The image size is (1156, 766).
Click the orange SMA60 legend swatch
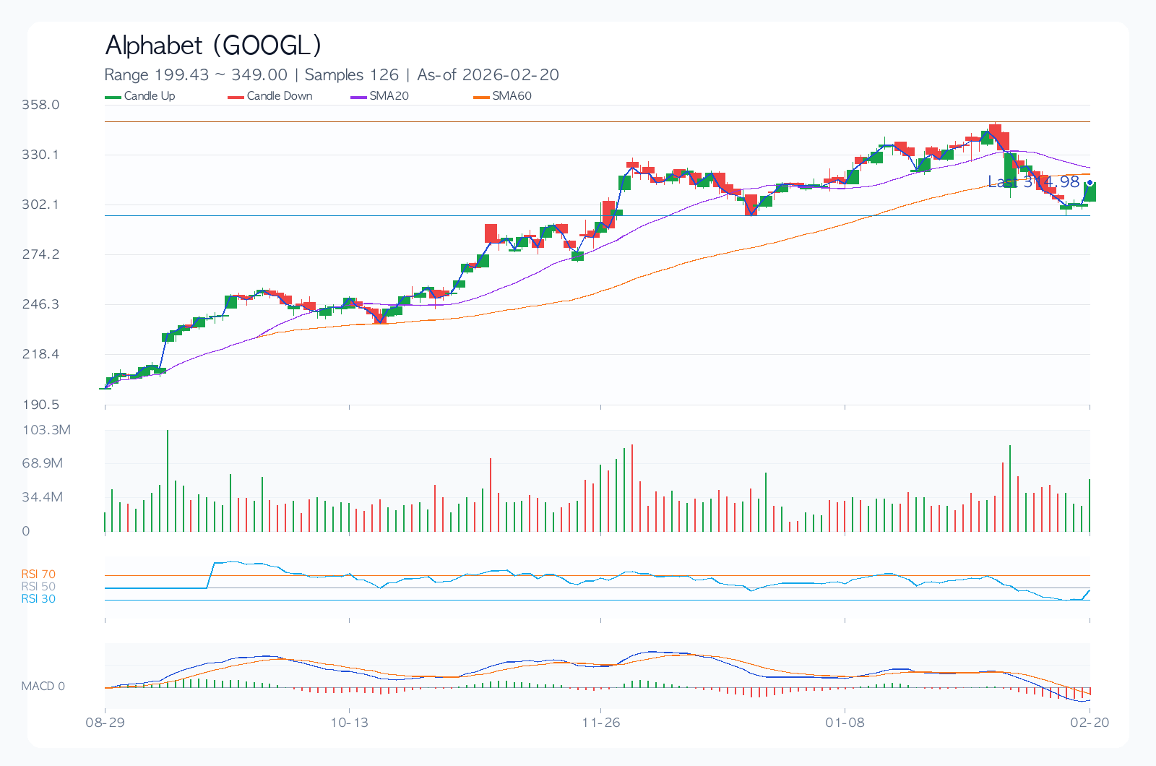click(482, 97)
